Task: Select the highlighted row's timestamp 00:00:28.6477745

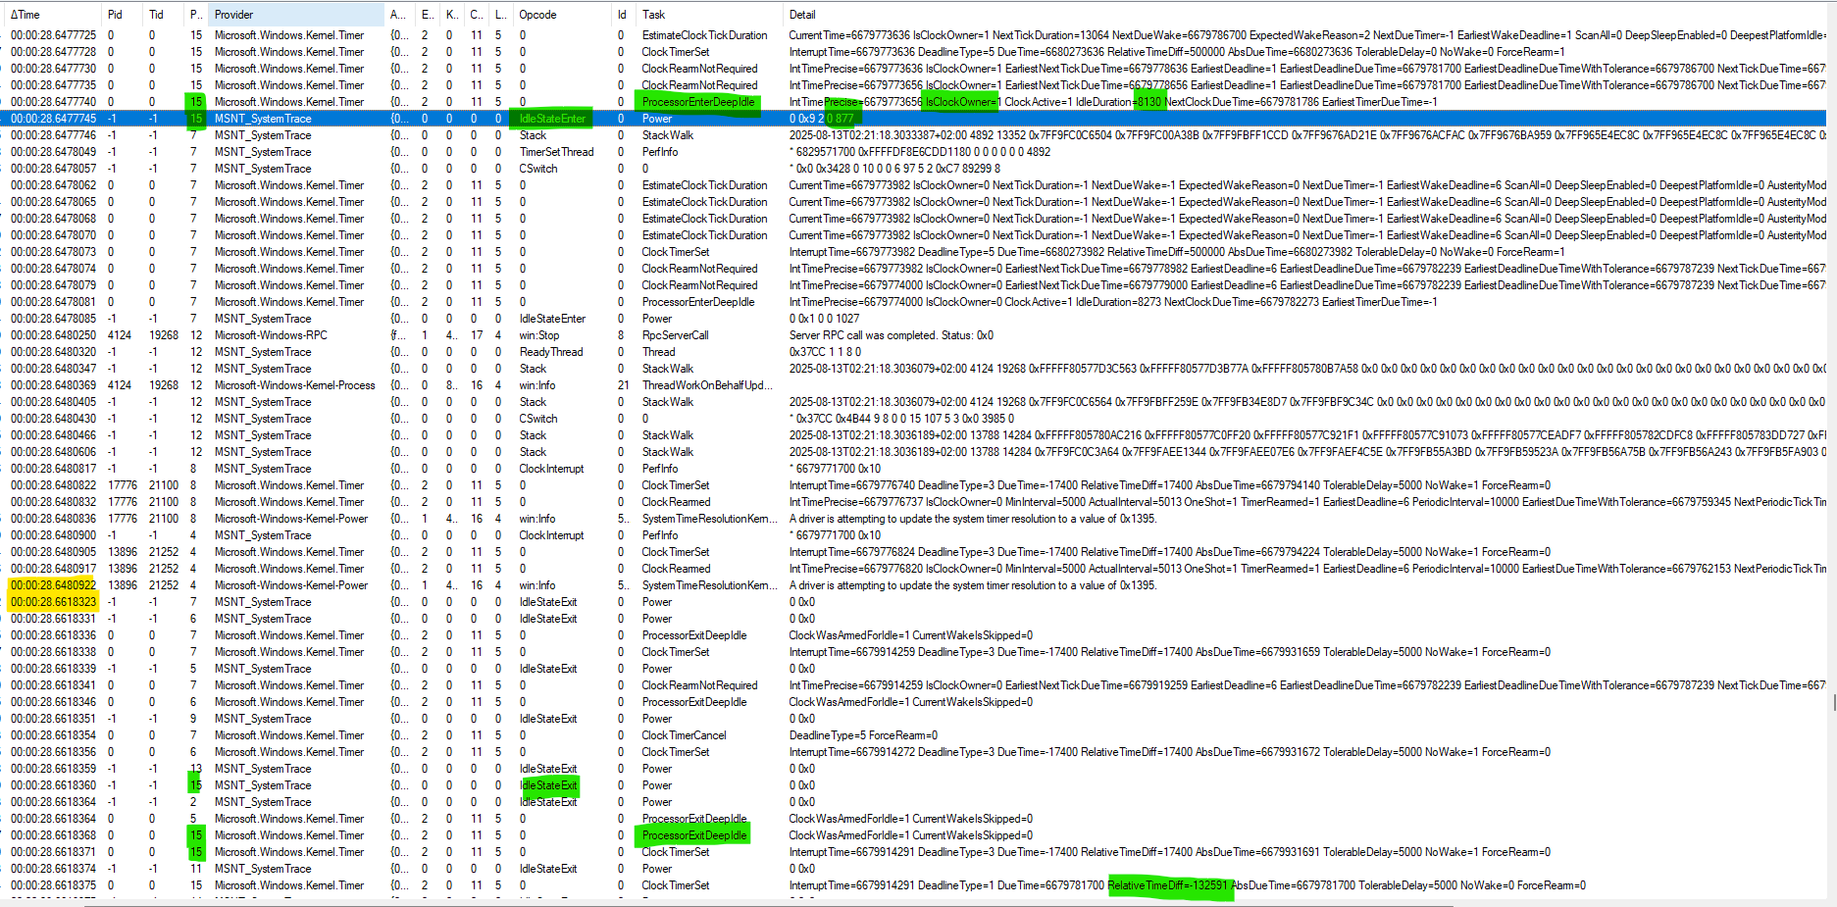Action: click(x=54, y=119)
